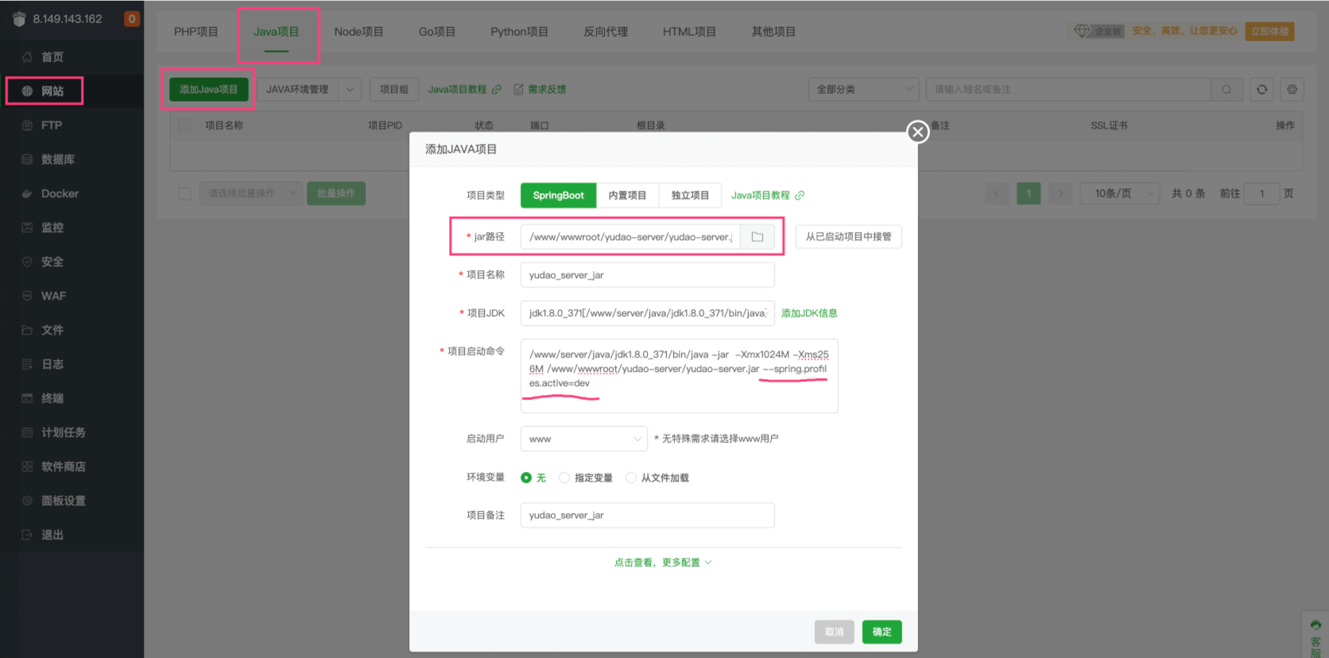This screenshot has width=1329, height=658.
Task: Click the refresh icon in project toolbar
Action: coord(1261,90)
